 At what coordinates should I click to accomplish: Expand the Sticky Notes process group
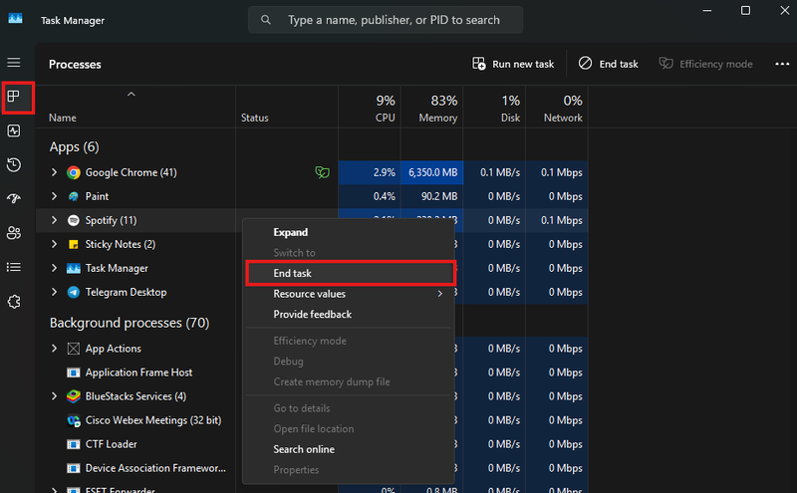pos(54,244)
